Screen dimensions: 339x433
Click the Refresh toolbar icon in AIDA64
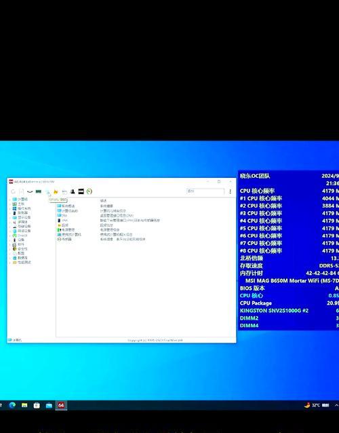point(13,191)
